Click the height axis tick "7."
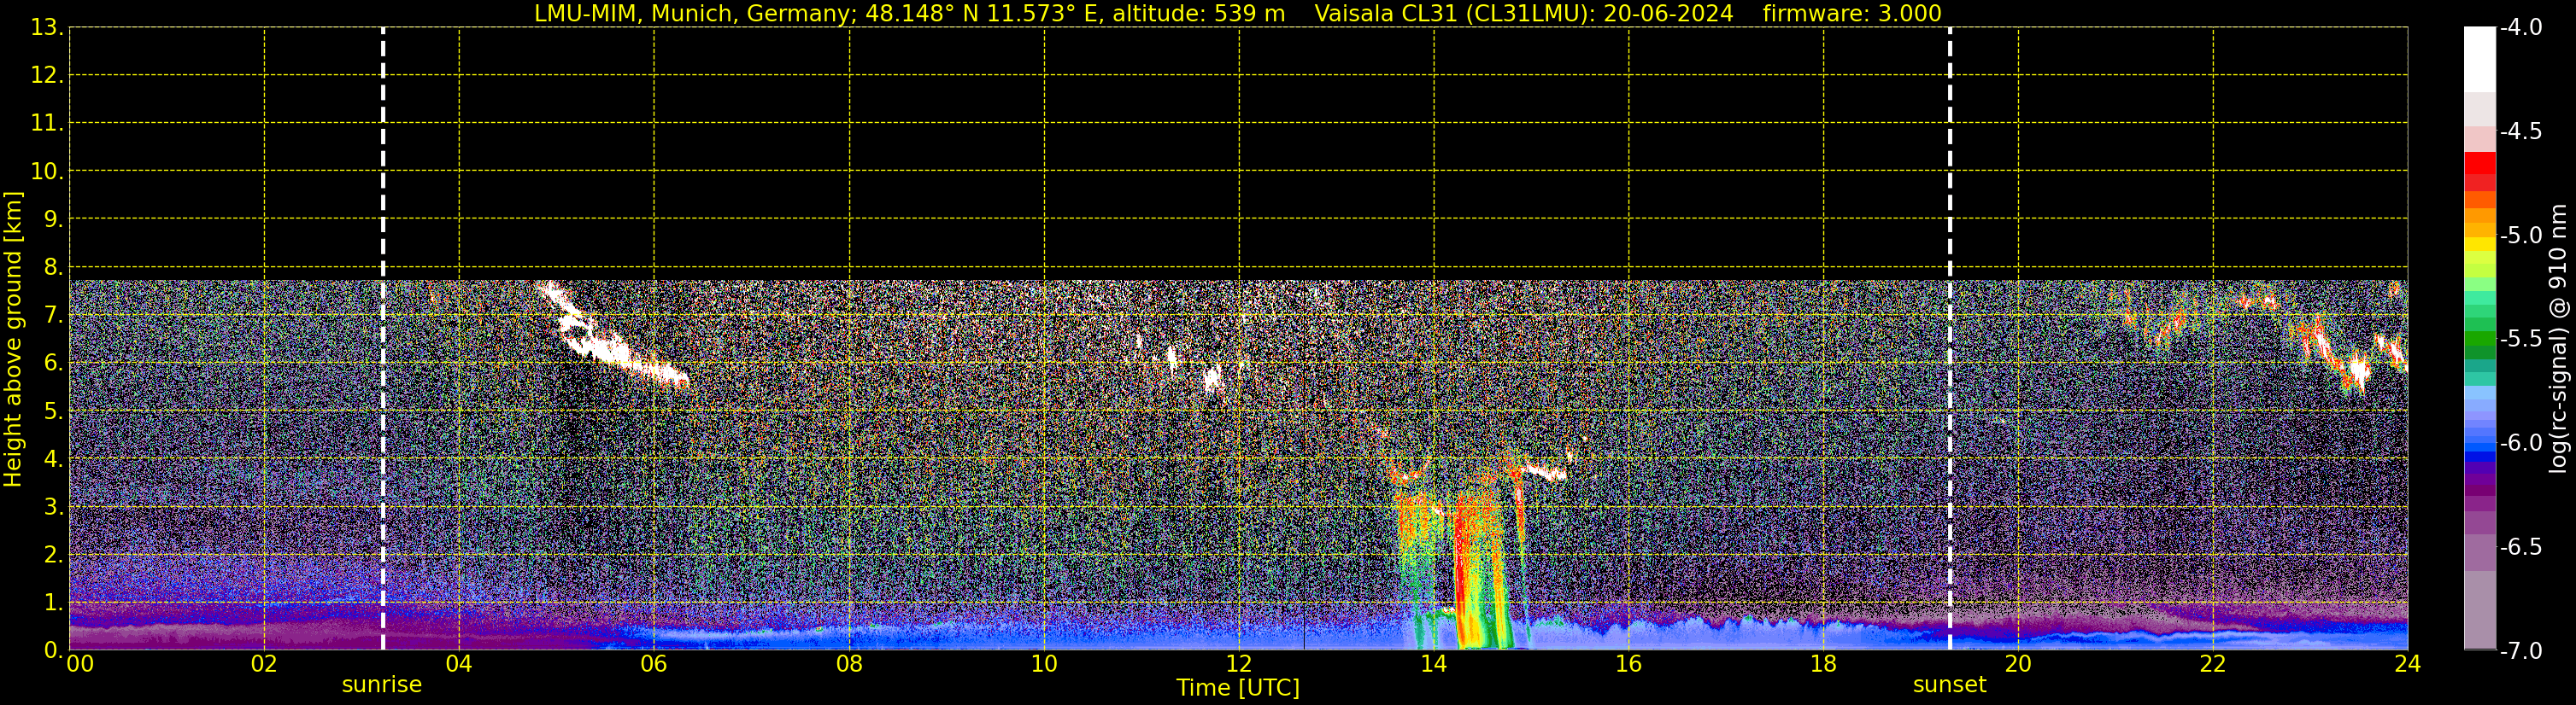Image resolution: width=2576 pixels, height=705 pixels. [53, 316]
